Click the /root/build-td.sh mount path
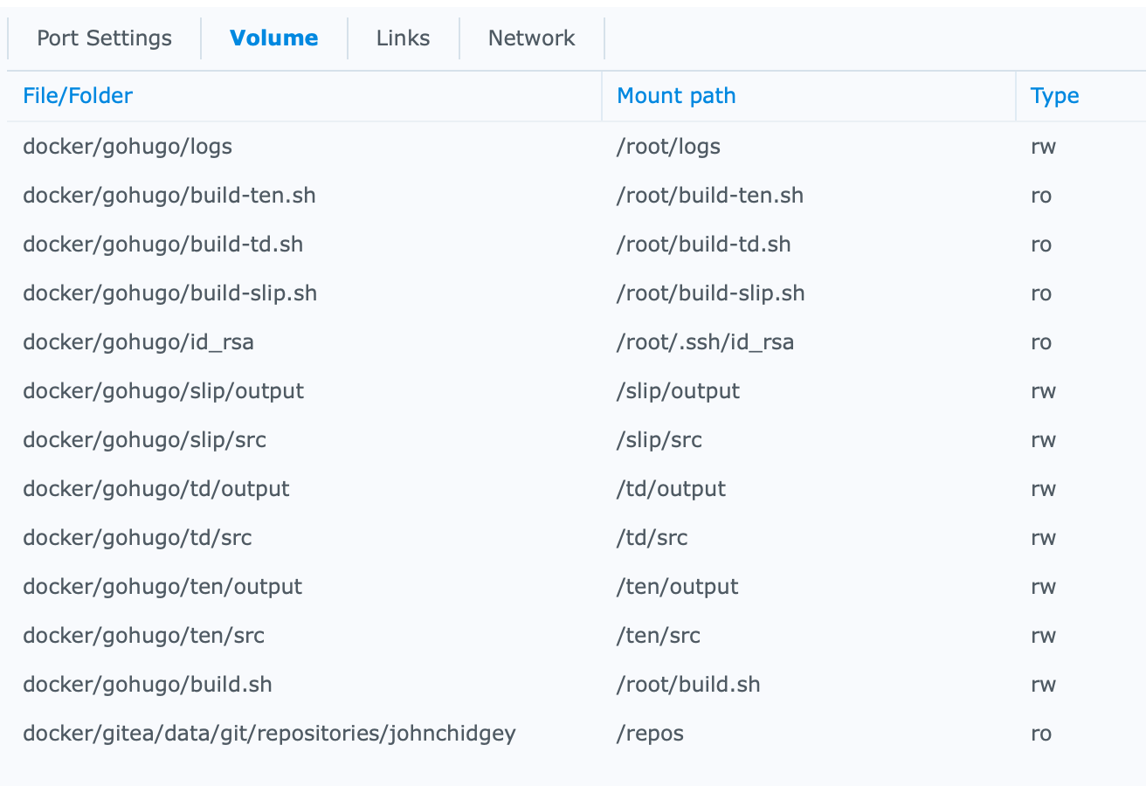This screenshot has width=1146, height=786. (x=703, y=245)
